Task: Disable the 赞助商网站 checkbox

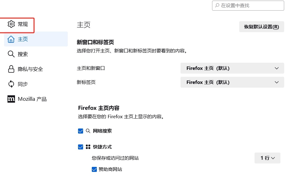Action: tap(94, 169)
